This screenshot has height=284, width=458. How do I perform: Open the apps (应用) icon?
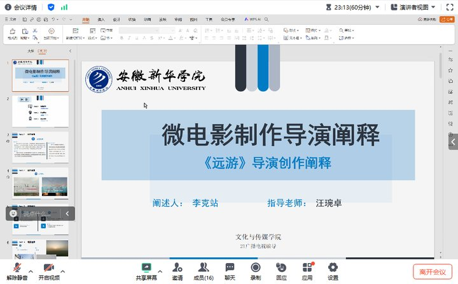(307, 268)
